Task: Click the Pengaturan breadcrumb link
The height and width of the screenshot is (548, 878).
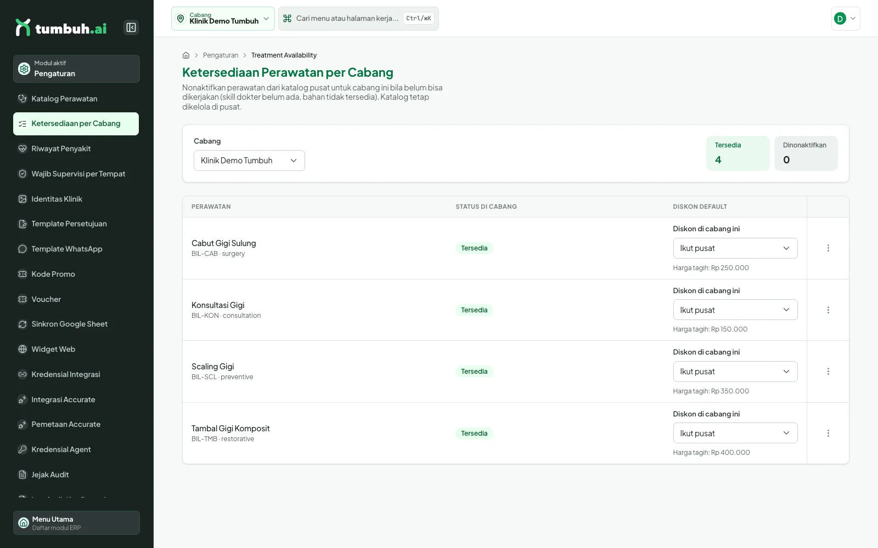Action: (x=221, y=55)
